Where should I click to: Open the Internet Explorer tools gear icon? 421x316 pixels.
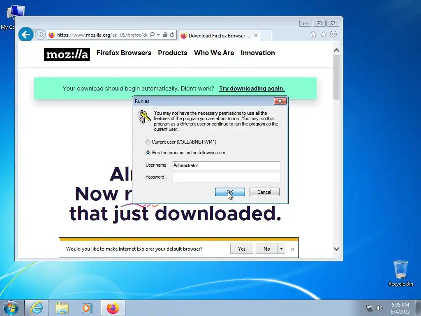tap(333, 35)
